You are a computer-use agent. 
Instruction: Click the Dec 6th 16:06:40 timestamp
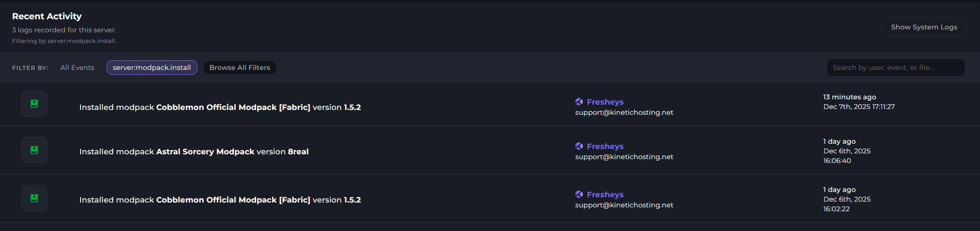coord(846,156)
